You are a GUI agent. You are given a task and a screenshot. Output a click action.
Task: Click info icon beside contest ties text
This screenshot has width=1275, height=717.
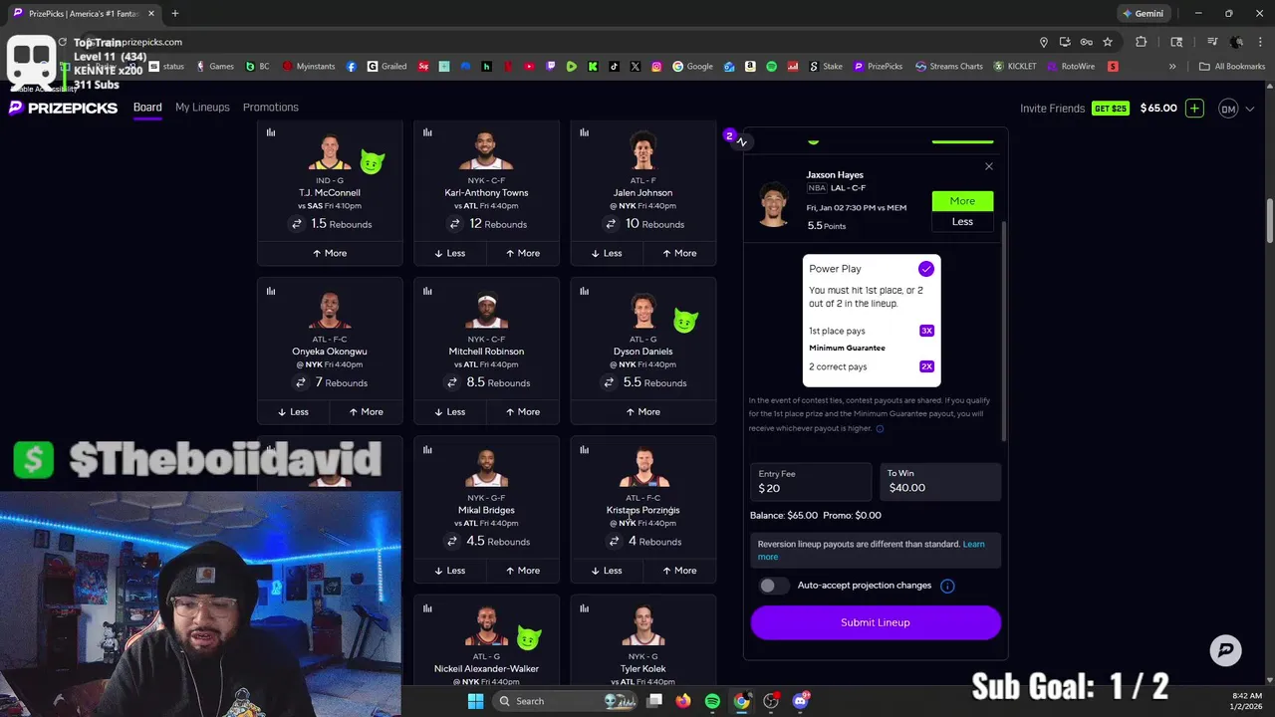pyautogui.click(x=880, y=428)
